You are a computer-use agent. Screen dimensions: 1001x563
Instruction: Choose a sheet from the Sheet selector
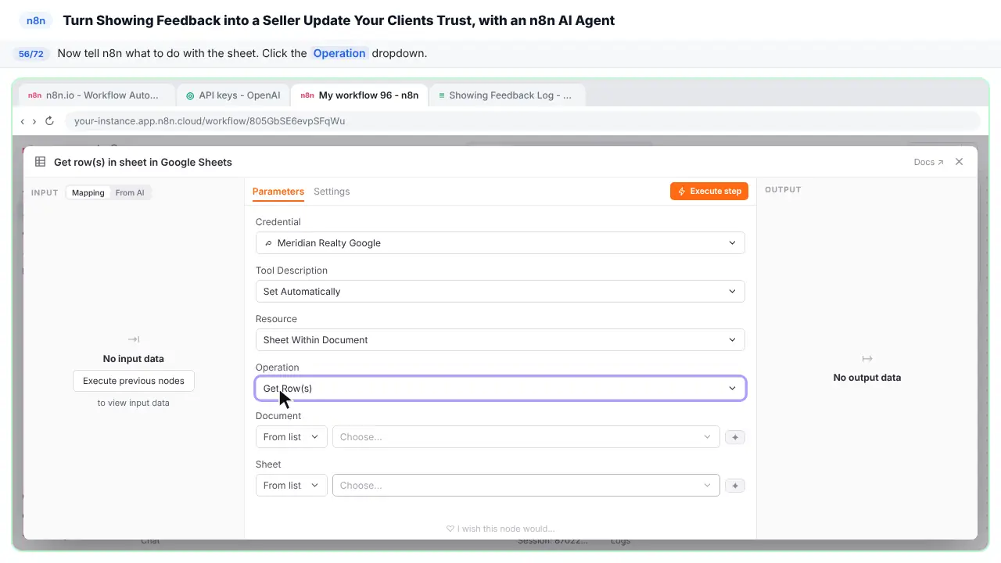[x=526, y=486]
